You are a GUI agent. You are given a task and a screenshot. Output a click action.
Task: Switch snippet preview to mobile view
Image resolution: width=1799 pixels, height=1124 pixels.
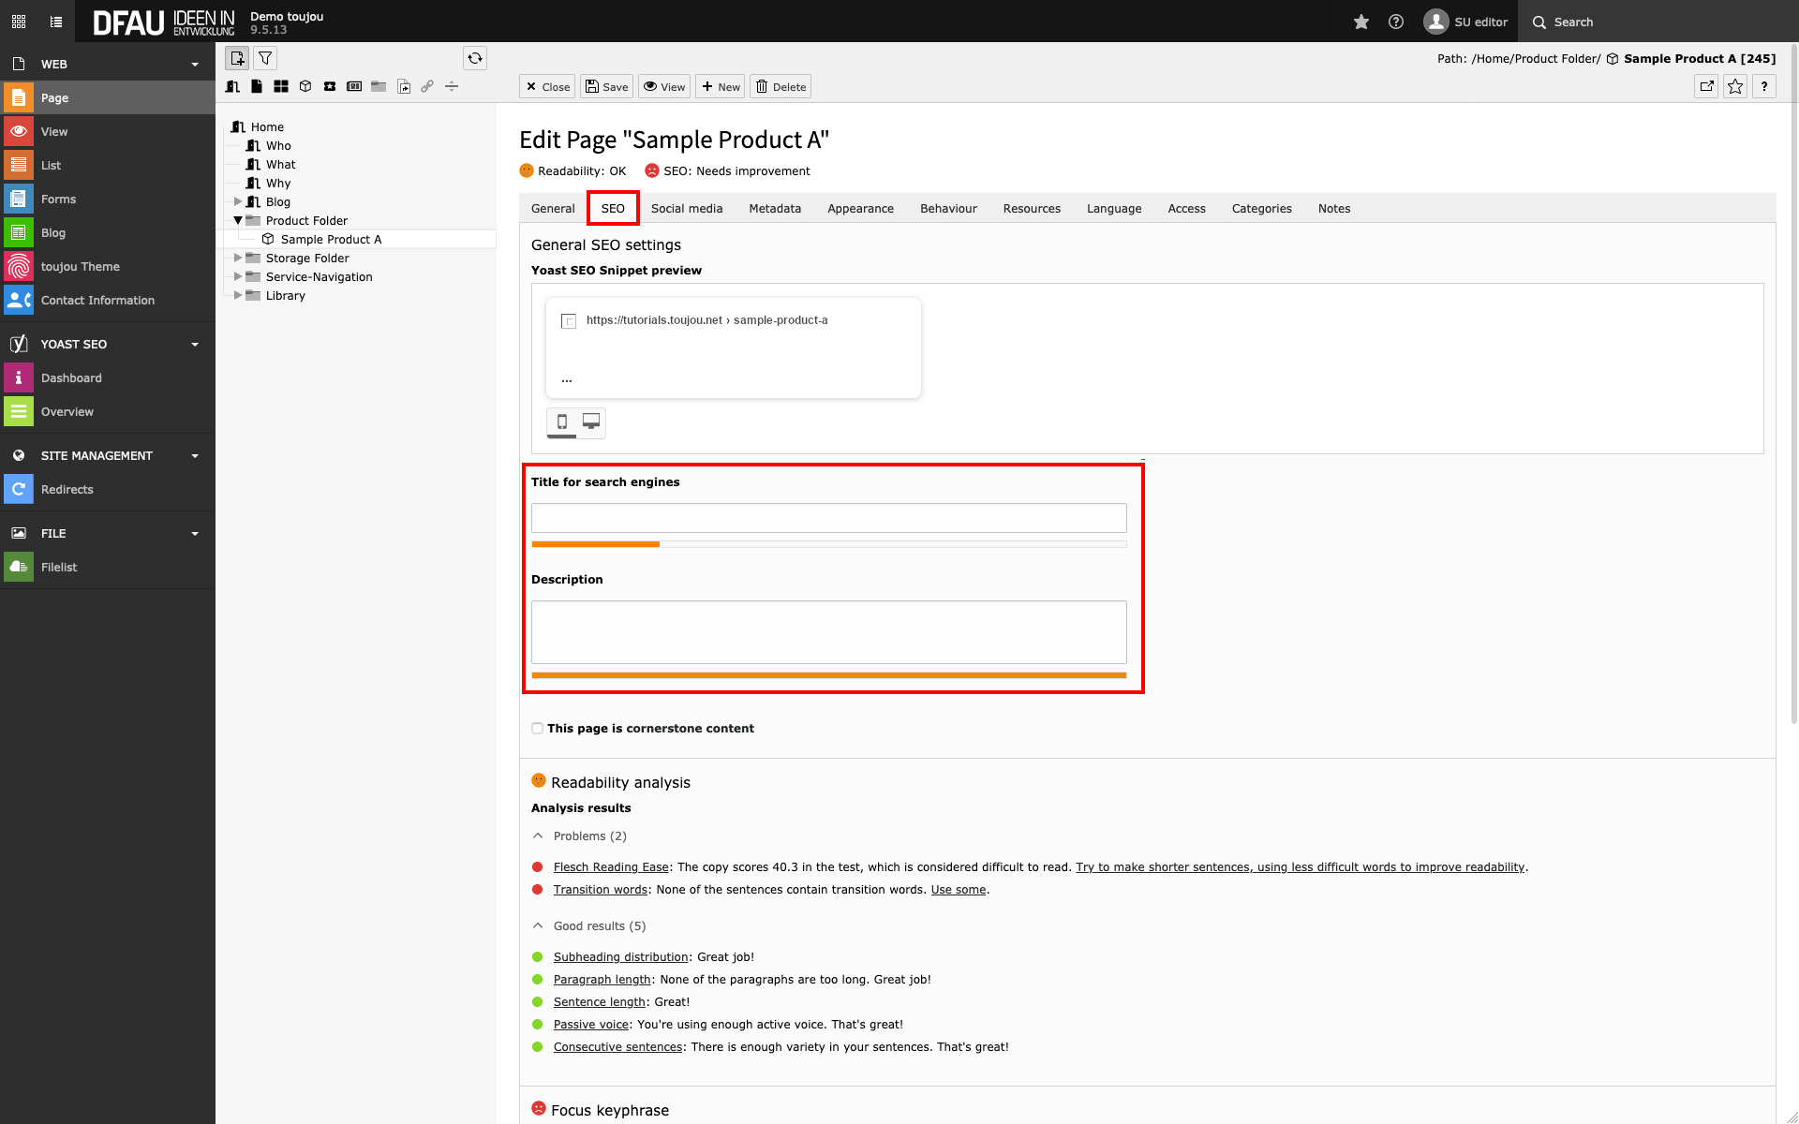pyautogui.click(x=562, y=421)
